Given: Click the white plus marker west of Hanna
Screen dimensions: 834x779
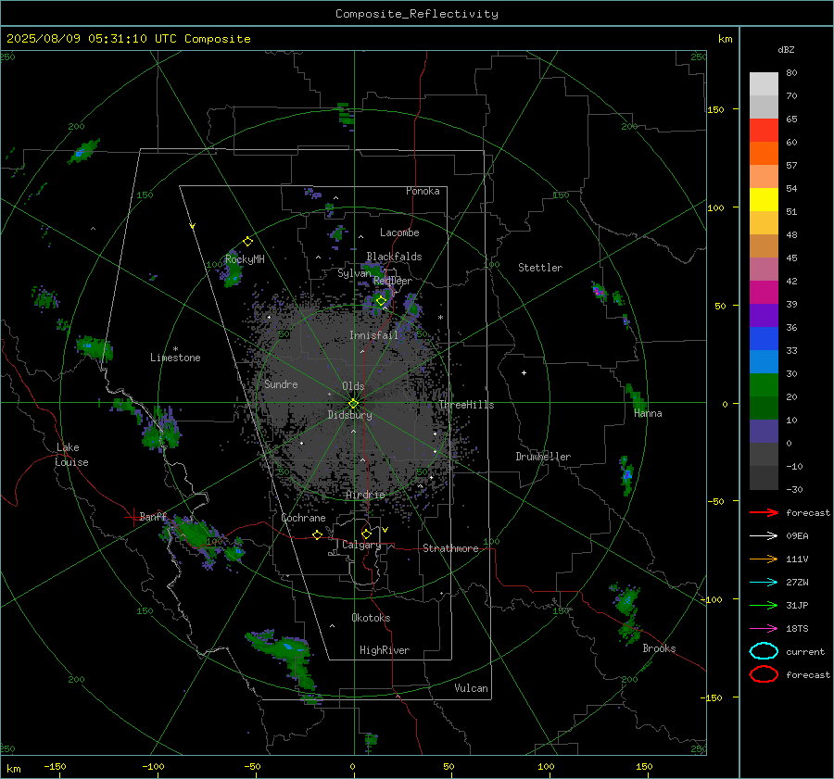Looking at the screenshot, I should pos(524,372).
